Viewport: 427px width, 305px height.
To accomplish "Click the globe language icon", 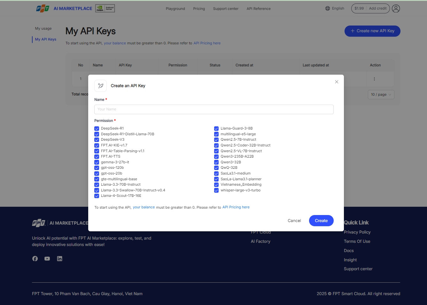I will coord(328,9).
